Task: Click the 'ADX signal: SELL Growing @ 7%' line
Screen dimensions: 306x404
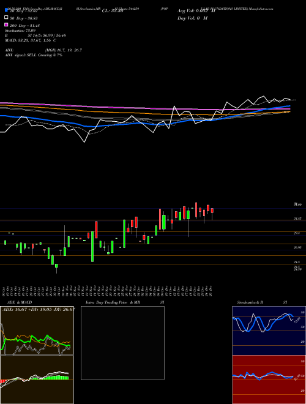Action: coord(34,55)
